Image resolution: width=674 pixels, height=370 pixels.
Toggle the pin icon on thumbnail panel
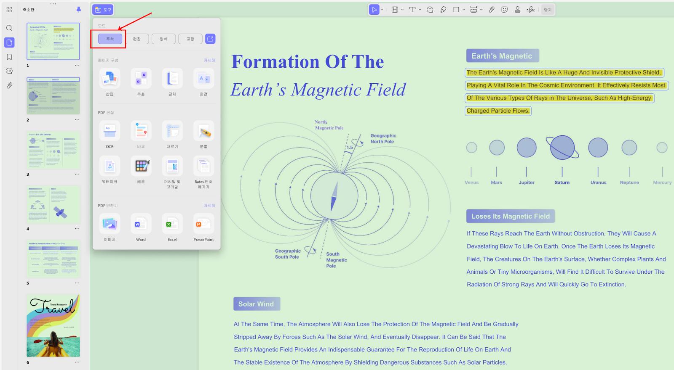(x=78, y=10)
